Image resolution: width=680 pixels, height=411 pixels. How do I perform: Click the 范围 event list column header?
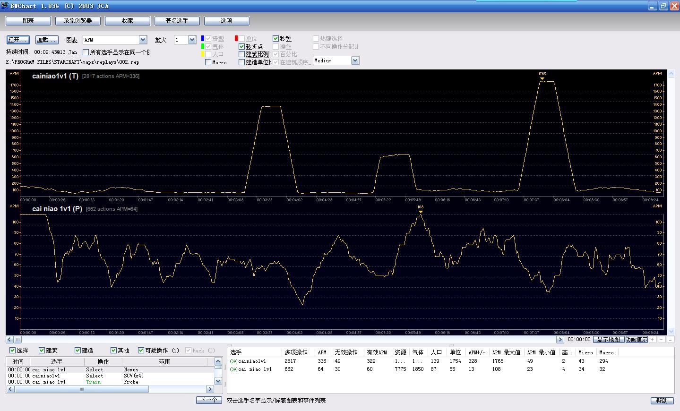[164, 361]
